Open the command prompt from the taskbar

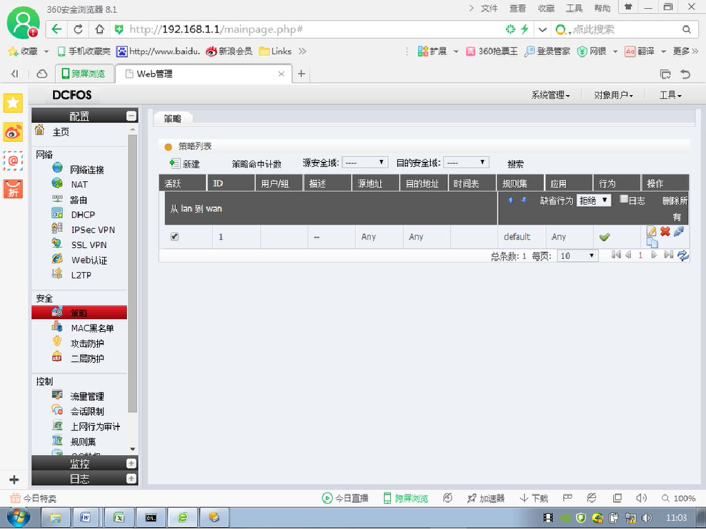pyautogui.click(x=151, y=517)
